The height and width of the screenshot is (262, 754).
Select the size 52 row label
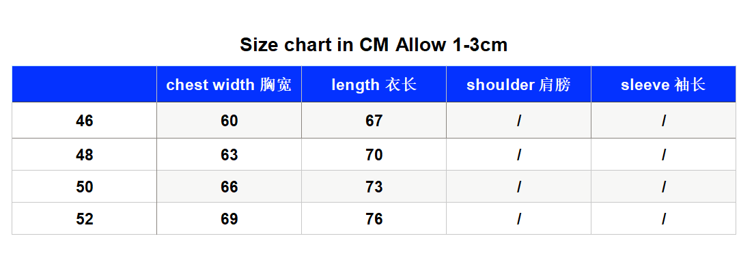[84, 219]
